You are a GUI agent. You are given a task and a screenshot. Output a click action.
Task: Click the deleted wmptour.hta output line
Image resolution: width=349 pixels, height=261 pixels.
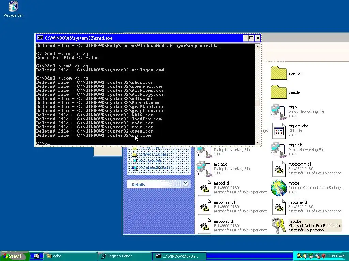127,46
